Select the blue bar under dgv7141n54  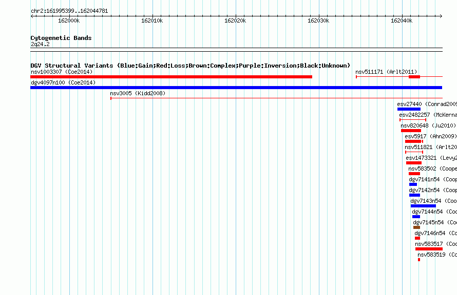pyautogui.click(x=413, y=184)
